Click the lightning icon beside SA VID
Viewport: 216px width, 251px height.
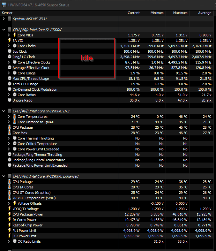(10, 40)
